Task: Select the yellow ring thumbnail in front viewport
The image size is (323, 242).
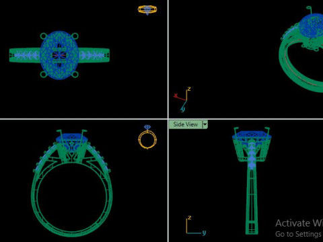Action: point(147,137)
